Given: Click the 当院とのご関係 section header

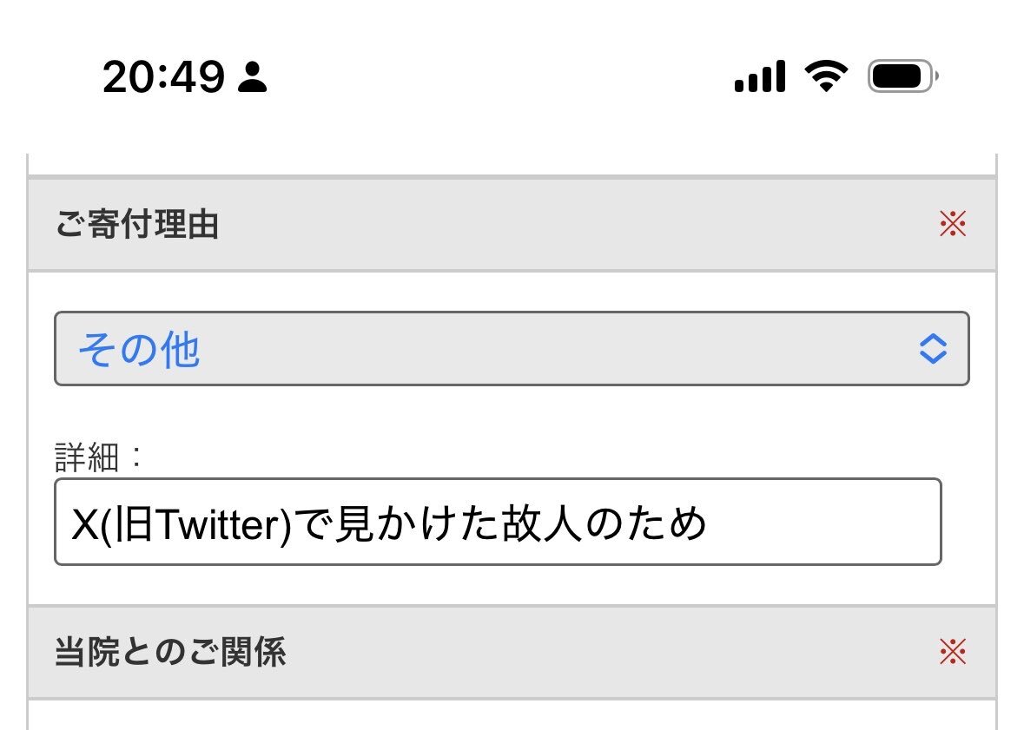Looking at the screenshot, I should point(170,652).
